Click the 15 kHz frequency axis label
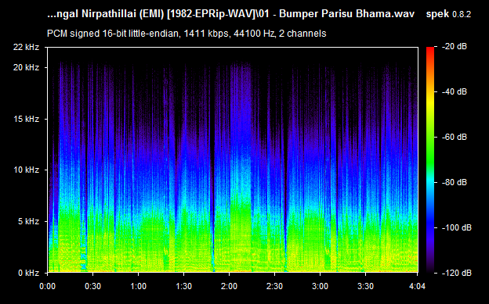Image resolution: width=489 pixels, height=304 pixels. click(26, 119)
